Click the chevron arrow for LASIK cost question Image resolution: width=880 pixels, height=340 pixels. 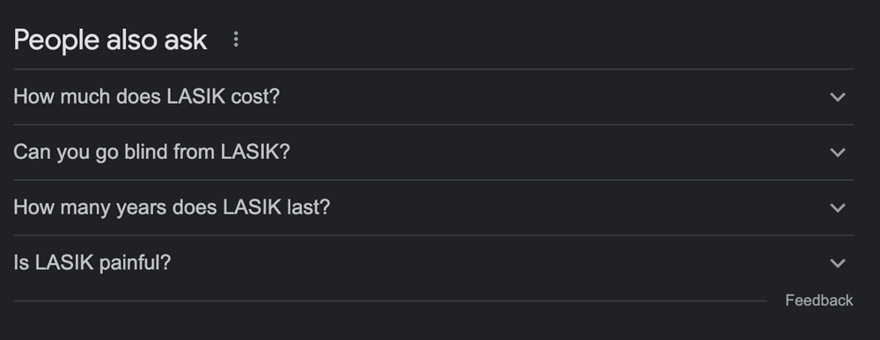click(x=838, y=97)
